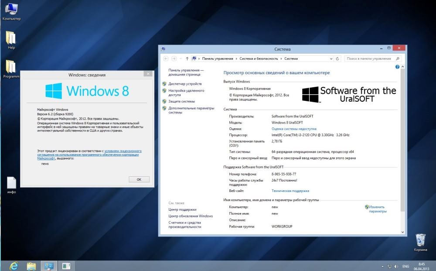Open Защита системы in the sidebar

click(181, 101)
